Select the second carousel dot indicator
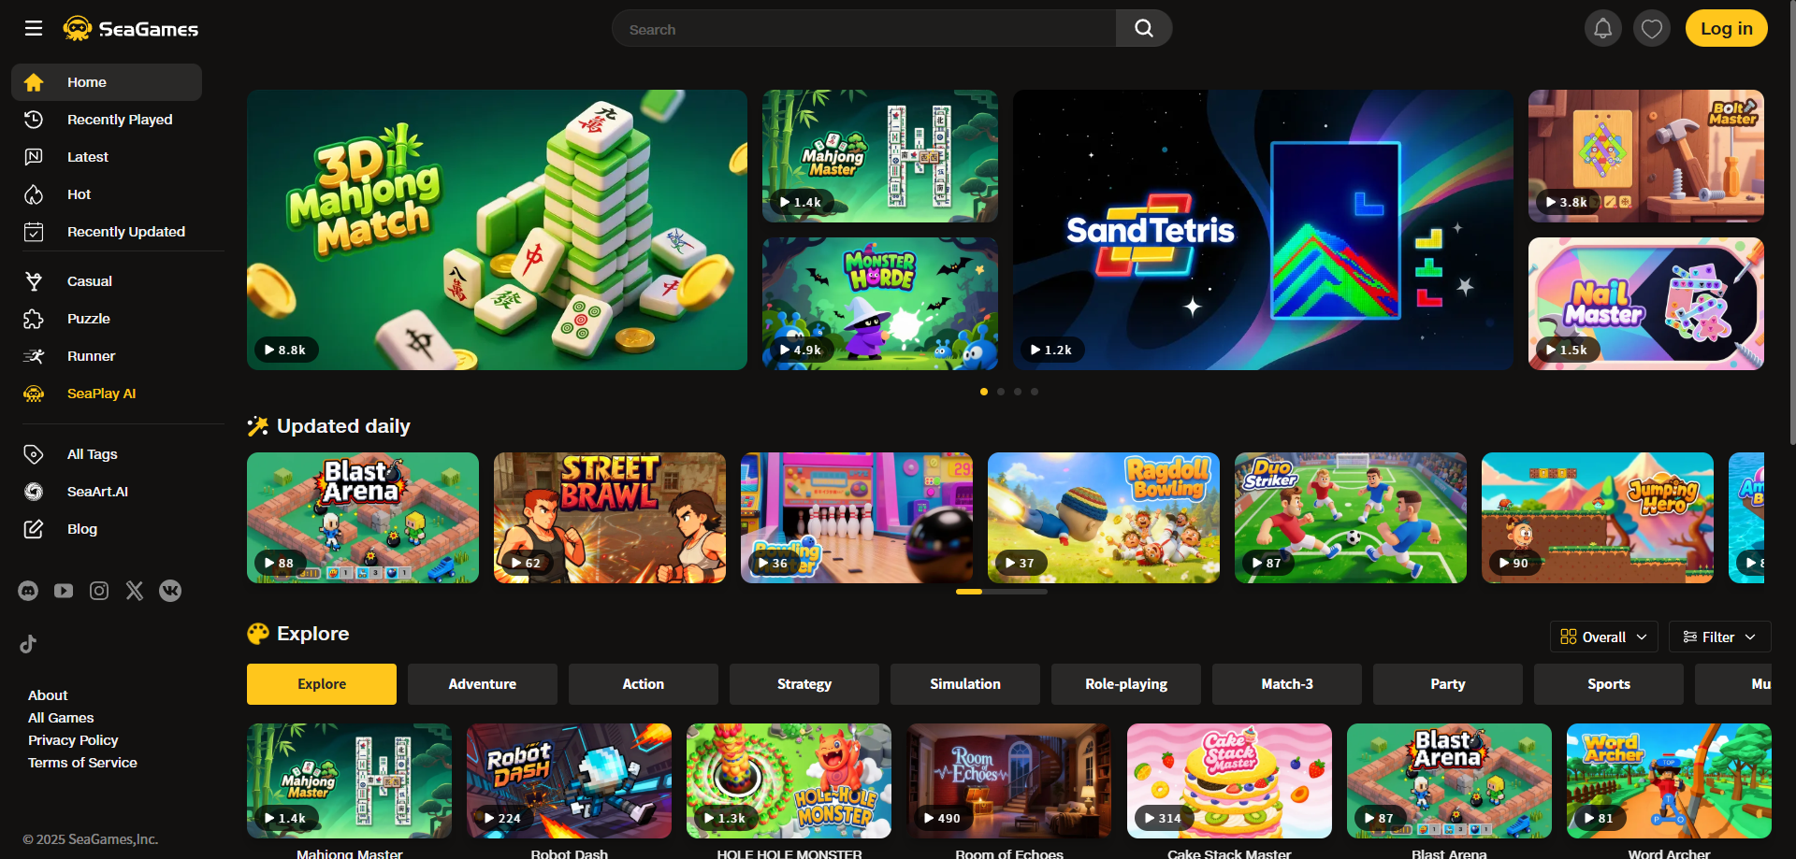This screenshot has height=859, width=1796. pos(1000,392)
